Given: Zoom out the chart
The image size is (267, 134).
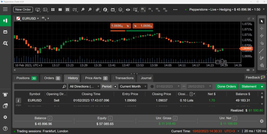Looking at the screenshot, I should click(x=83, y=10).
